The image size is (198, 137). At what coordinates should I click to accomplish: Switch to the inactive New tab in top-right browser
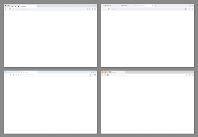coord(128,6)
